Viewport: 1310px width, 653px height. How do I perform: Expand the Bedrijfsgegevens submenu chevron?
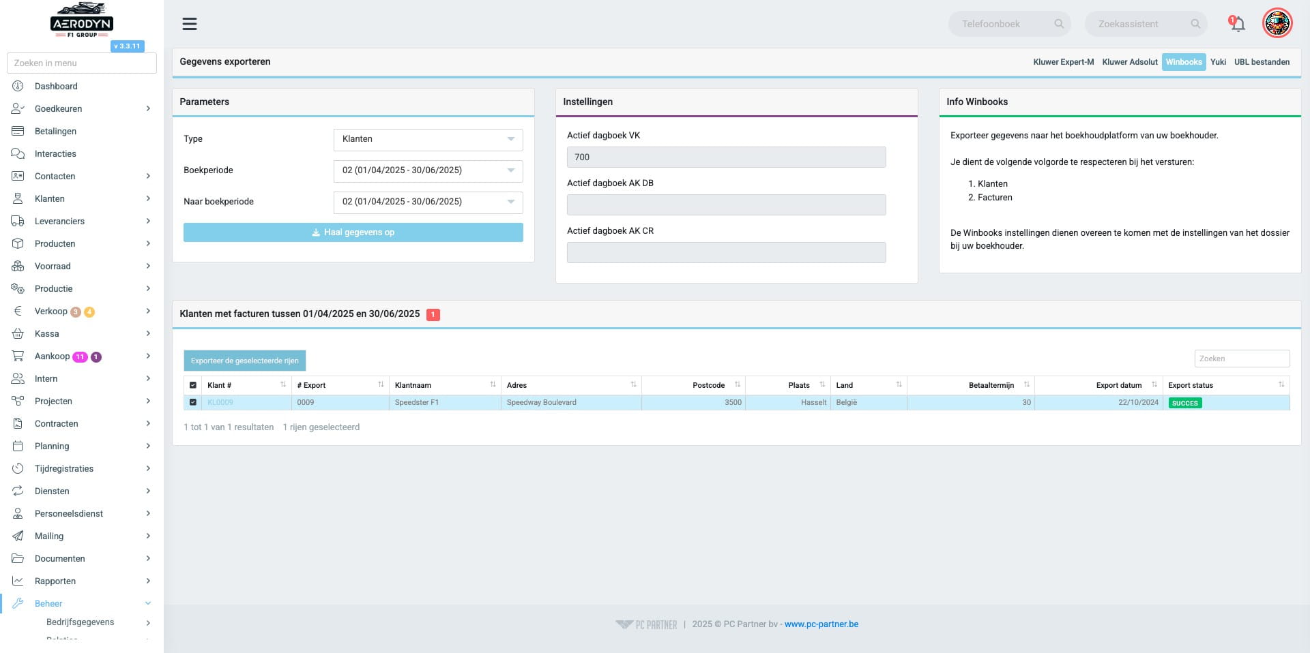(x=148, y=622)
